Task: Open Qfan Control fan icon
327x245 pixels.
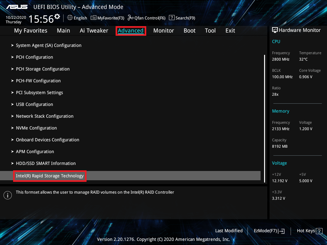Action: click(x=130, y=18)
